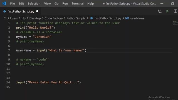Split the editor with the split icon
This screenshot has height=100, width=178.
pos(175,11)
